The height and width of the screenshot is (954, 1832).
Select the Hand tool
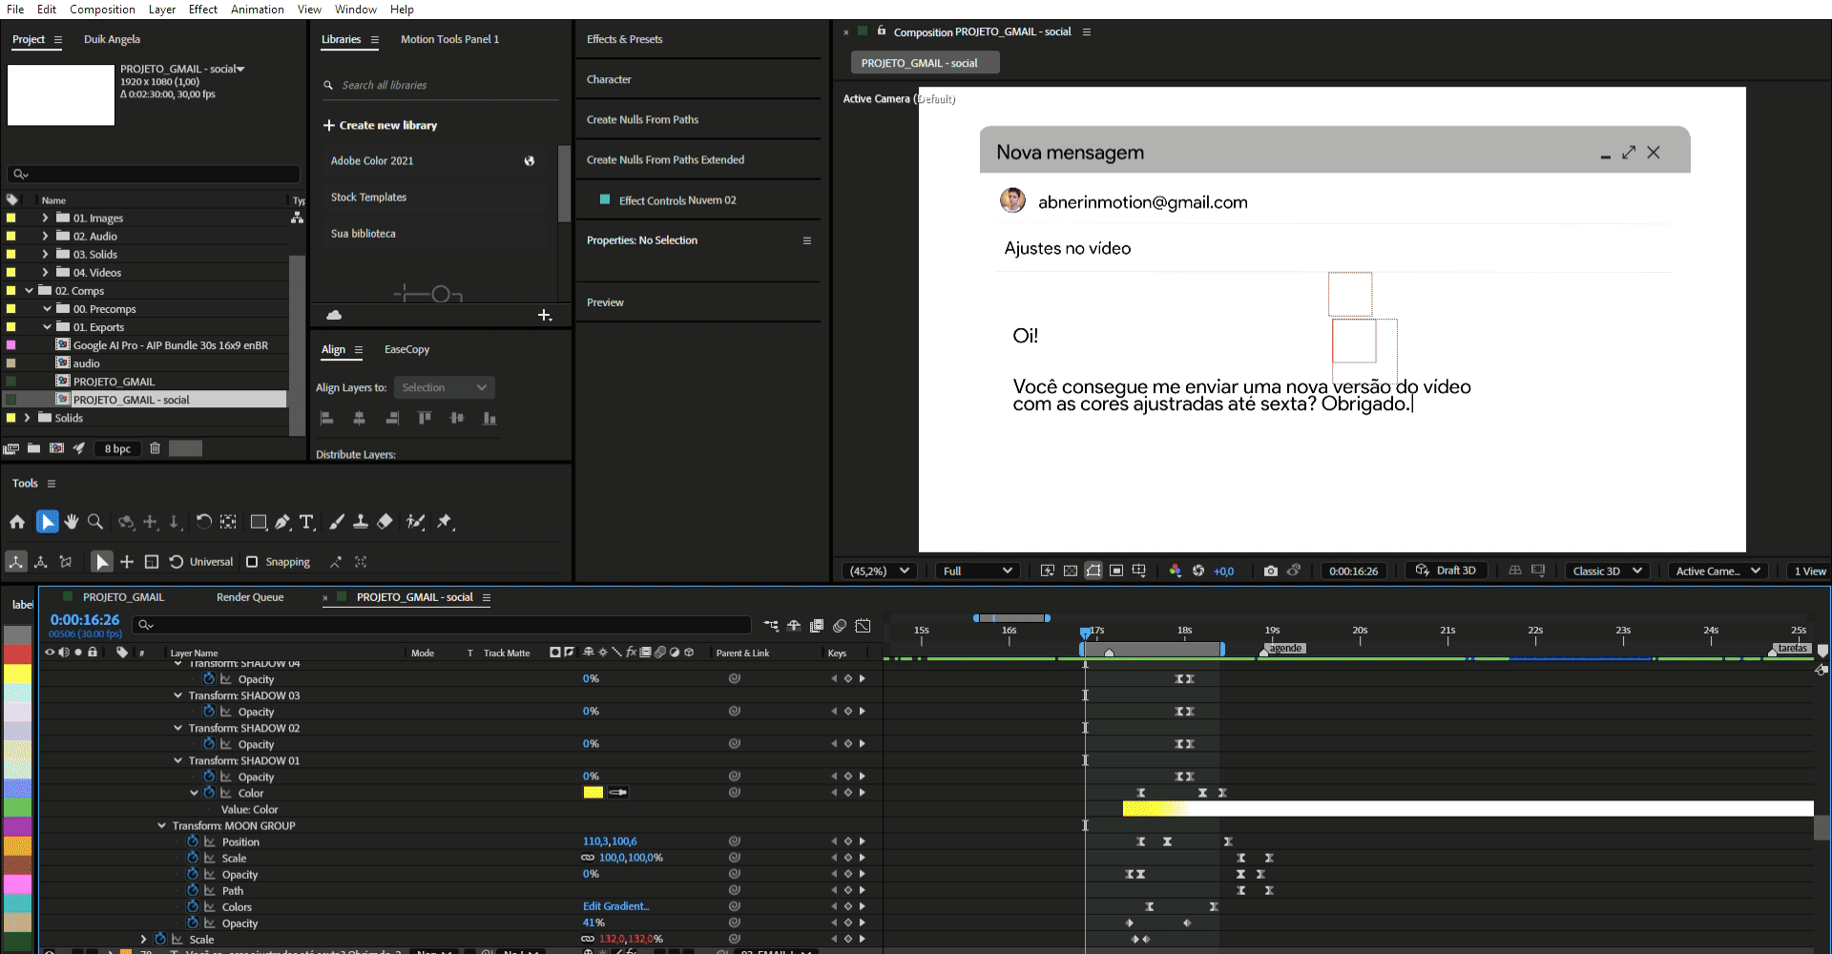(72, 522)
